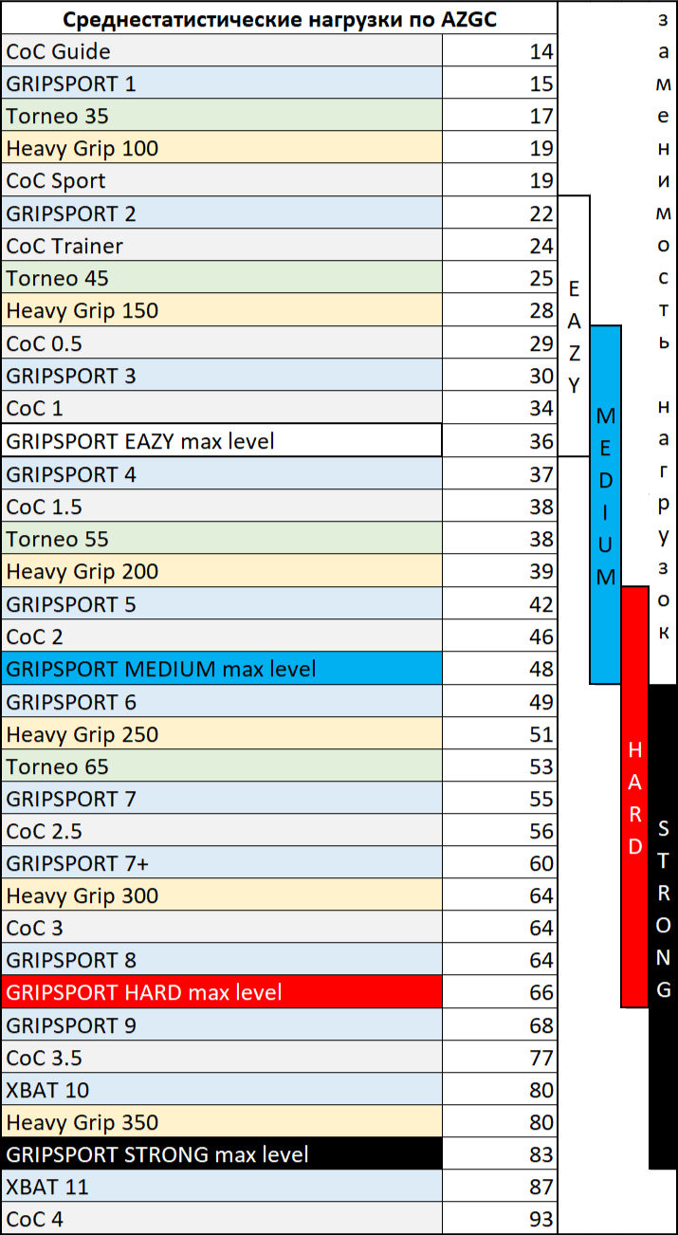Select the 'Heavy Grip 250' cell

pyautogui.click(x=222, y=733)
